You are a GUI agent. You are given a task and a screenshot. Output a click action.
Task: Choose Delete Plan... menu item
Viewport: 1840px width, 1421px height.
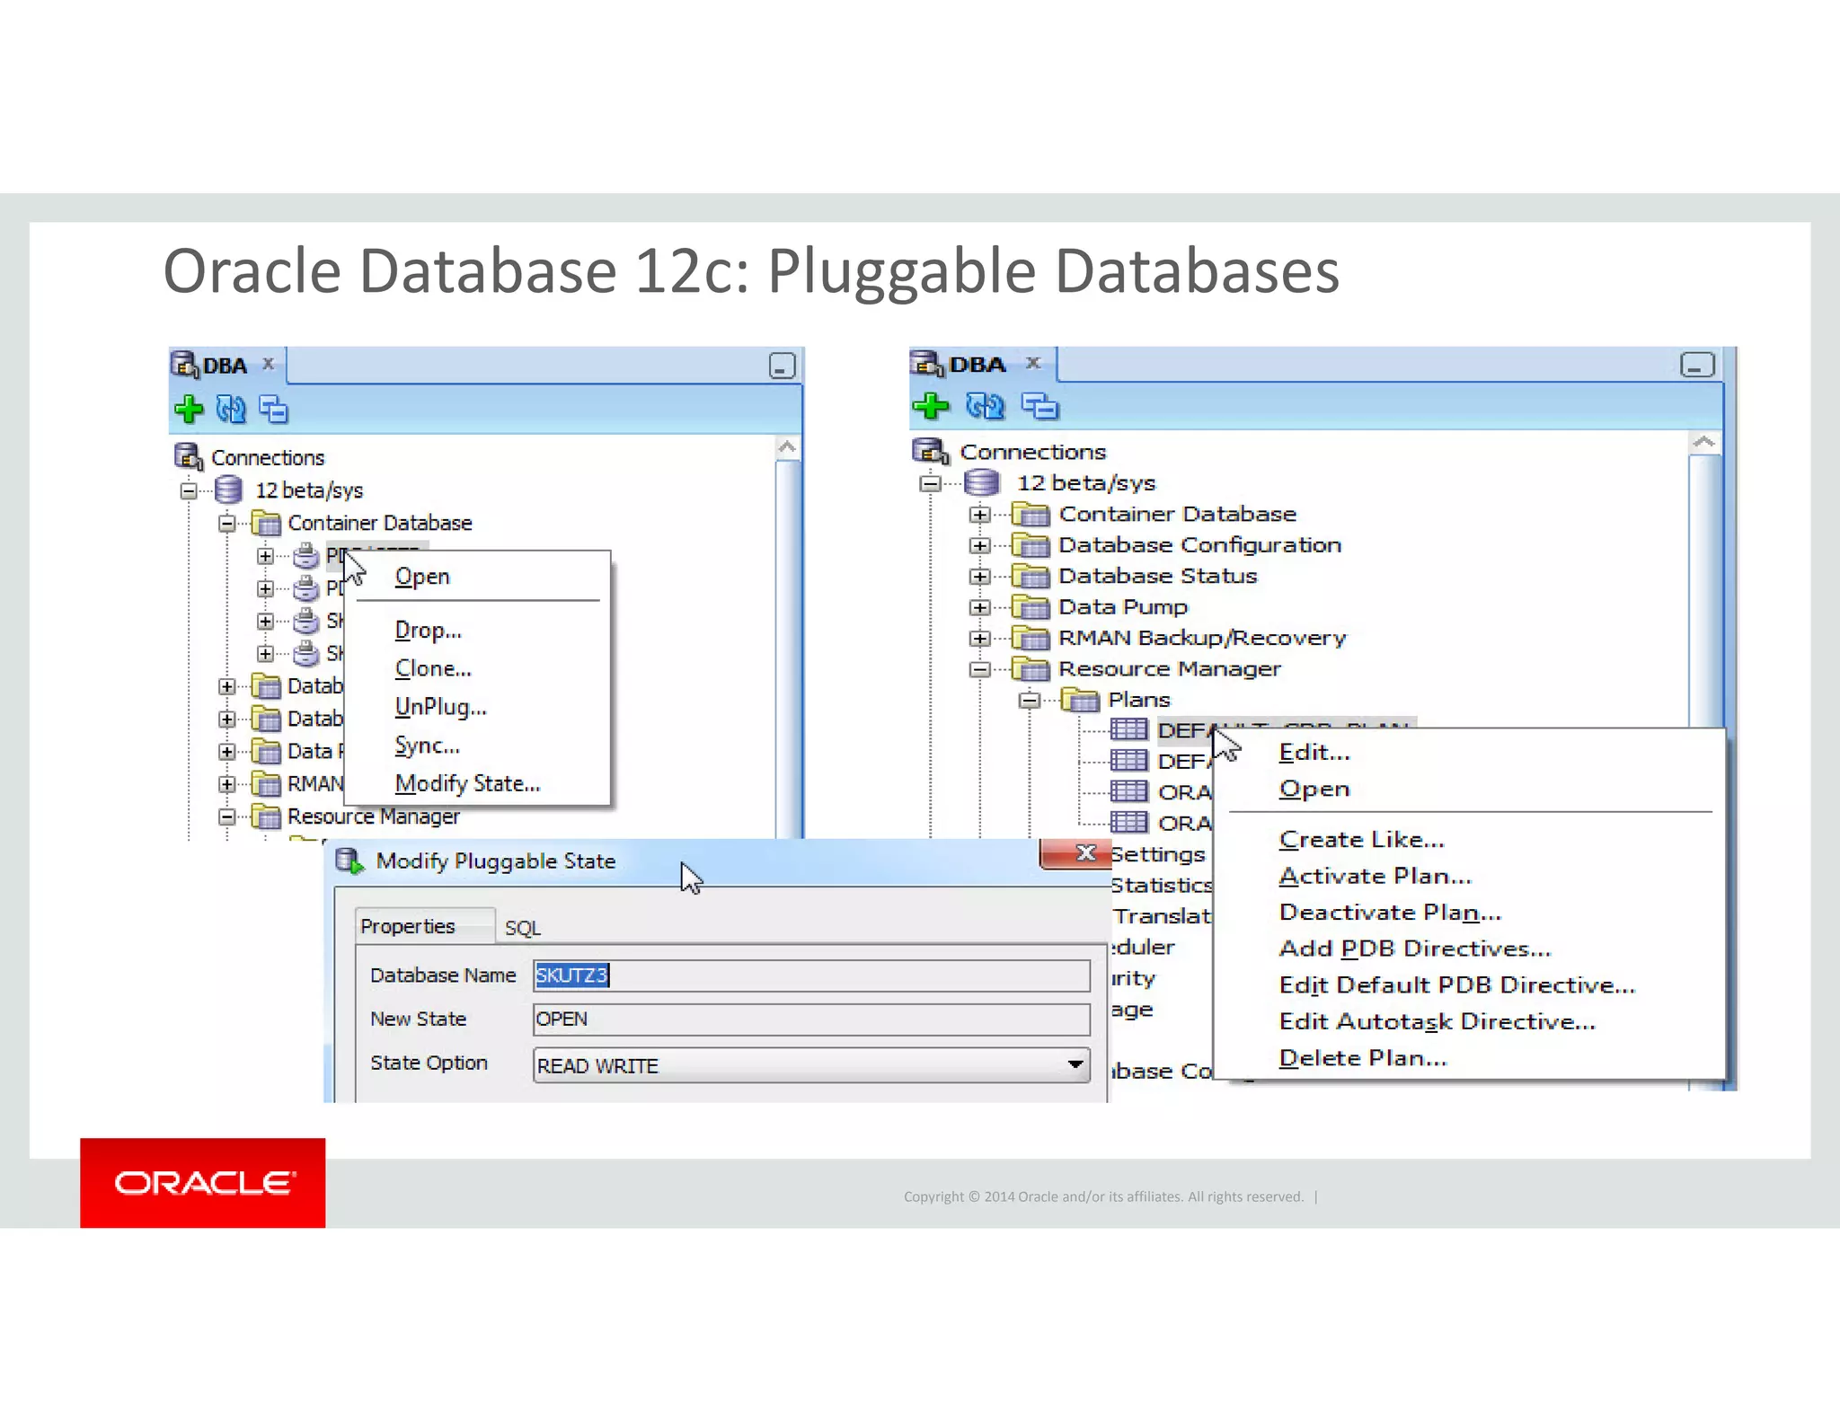pos(1363,1058)
